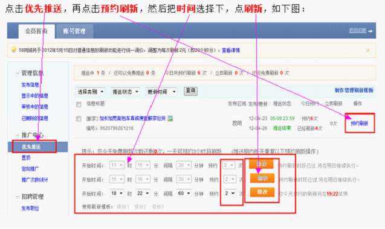
Task: Tick the select-all checkbox beside 信息标题
Action: coord(79,105)
